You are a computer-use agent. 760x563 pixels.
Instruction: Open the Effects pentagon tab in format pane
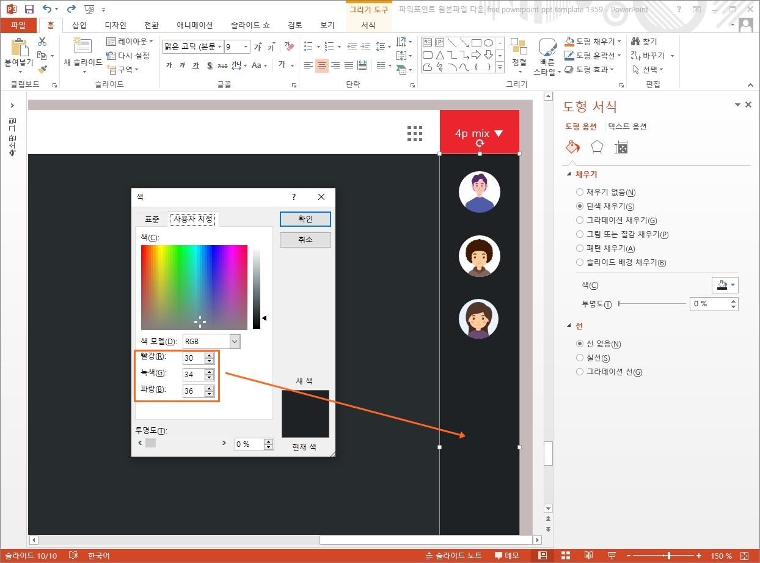pyautogui.click(x=597, y=147)
